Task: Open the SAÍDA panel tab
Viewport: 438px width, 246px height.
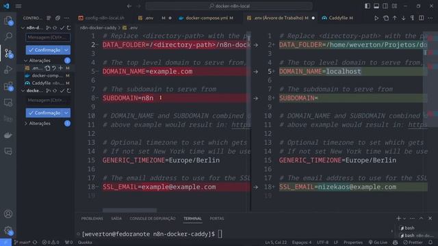Action: point(116,219)
